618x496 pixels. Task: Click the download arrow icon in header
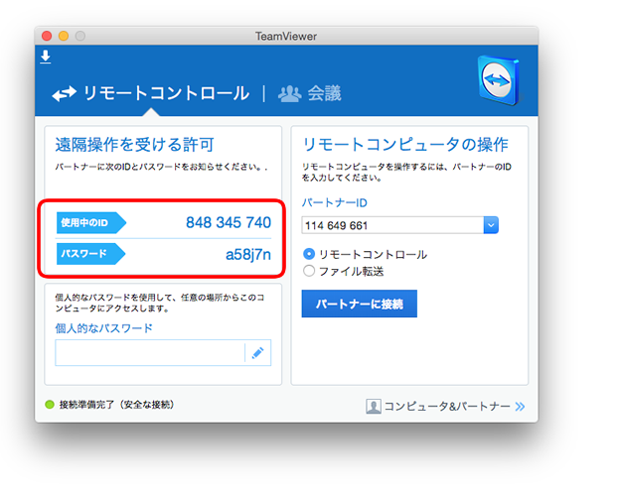pyautogui.click(x=46, y=57)
